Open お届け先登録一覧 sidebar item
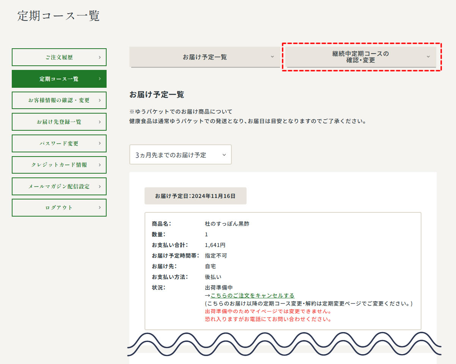 pyautogui.click(x=59, y=122)
